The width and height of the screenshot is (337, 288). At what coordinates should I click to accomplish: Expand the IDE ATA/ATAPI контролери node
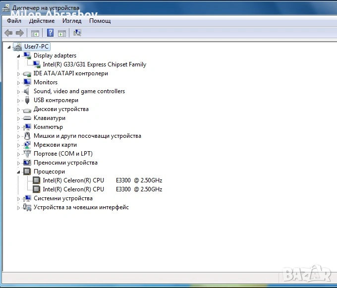18,74
